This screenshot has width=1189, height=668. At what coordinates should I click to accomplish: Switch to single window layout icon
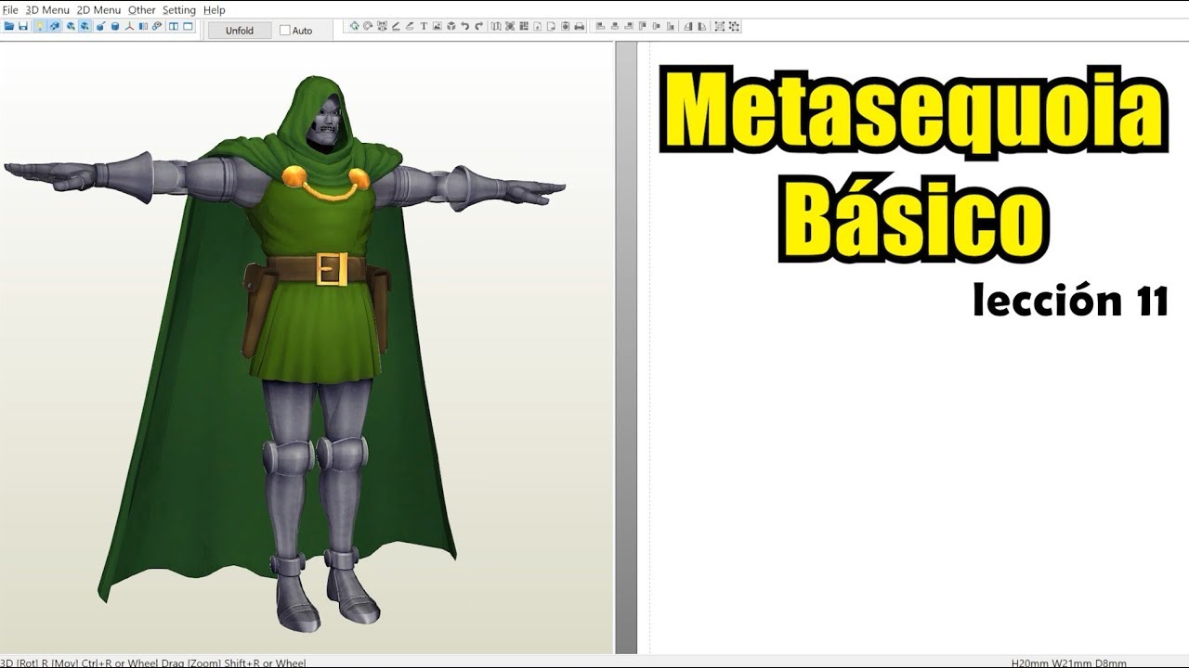pos(188,26)
